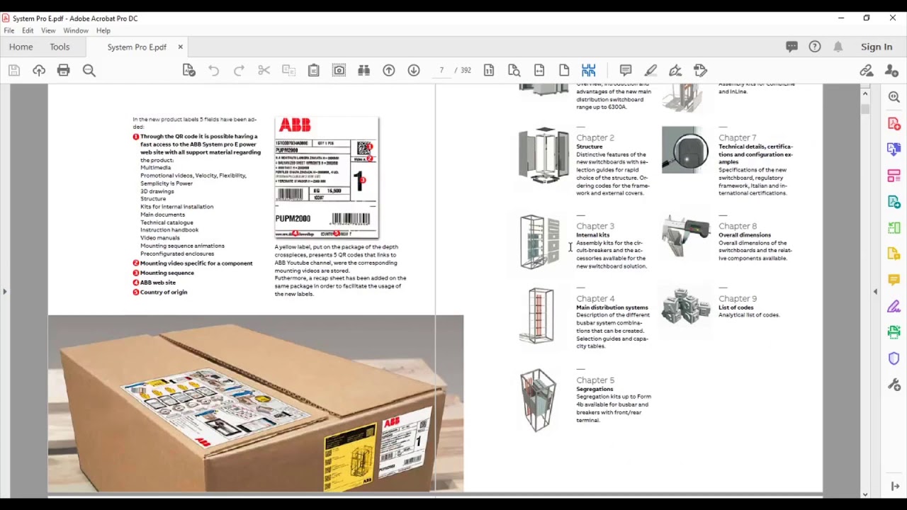Viewport: 907px width, 510px height.
Task: Open the chat messages icon near Sign In
Action: pyautogui.click(x=792, y=47)
